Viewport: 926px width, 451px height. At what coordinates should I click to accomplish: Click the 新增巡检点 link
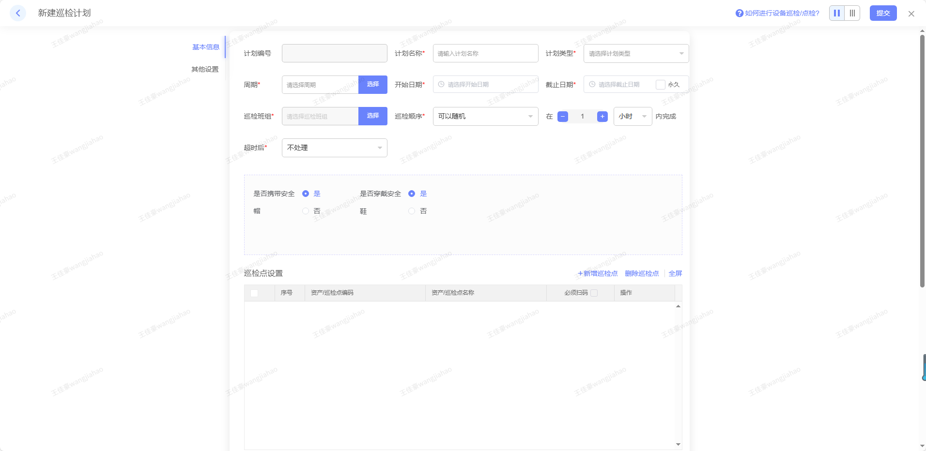(598, 273)
